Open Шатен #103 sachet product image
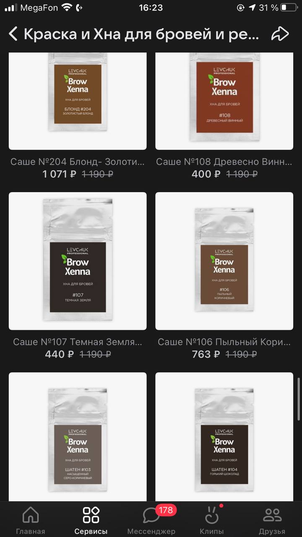 tap(78, 437)
